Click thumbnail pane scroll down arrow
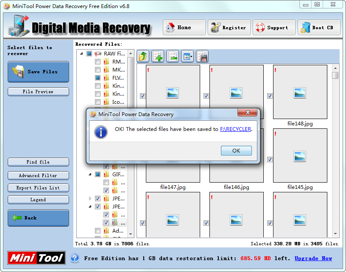 tap(335, 233)
